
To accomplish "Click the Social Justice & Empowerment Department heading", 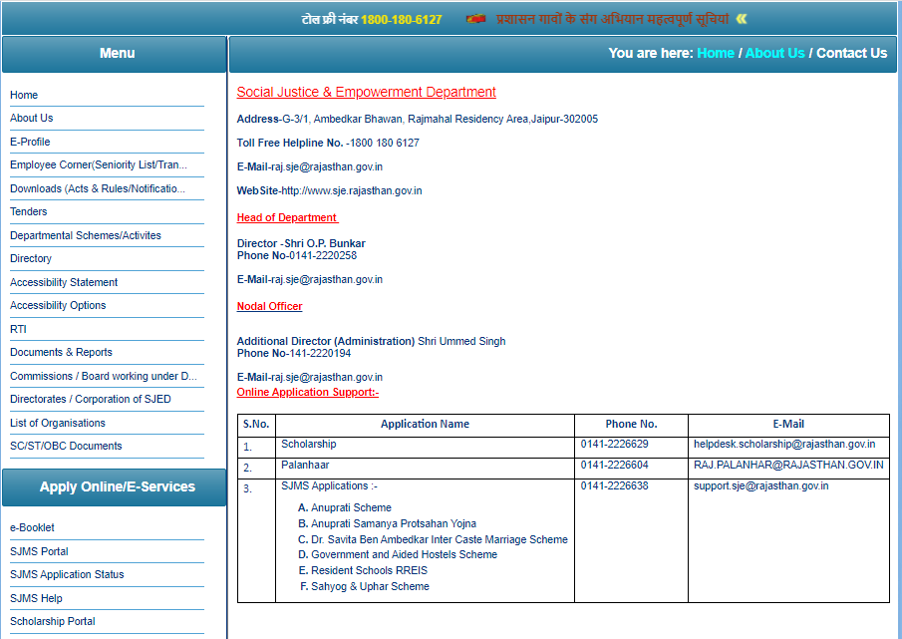I will tap(366, 92).
